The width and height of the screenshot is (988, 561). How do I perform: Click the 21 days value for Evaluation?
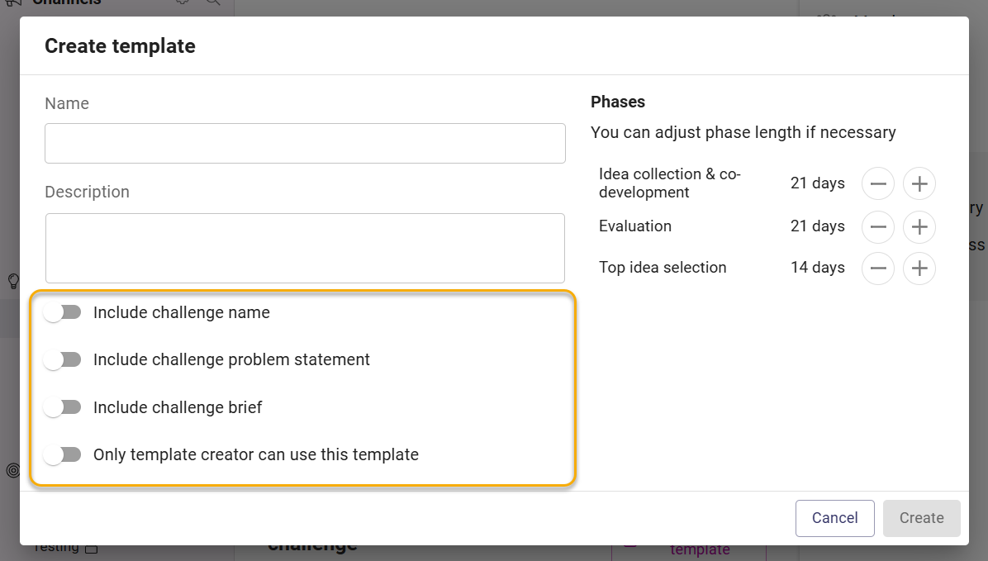click(x=817, y=226)
